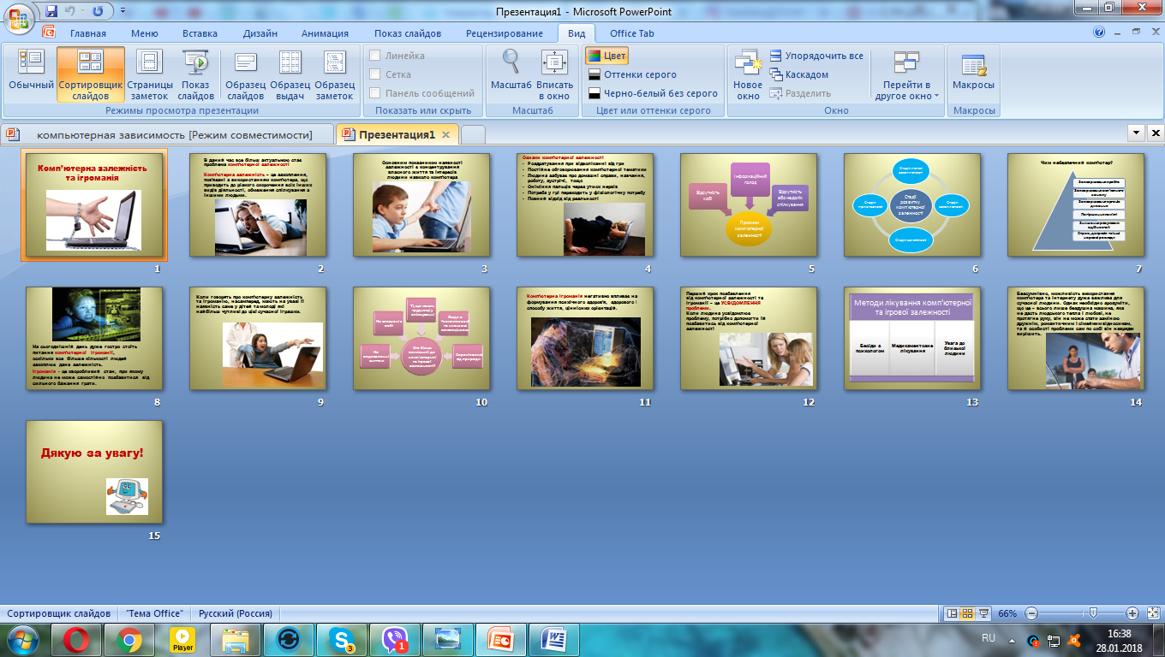Open Образец выдач master view
Image resolution: width=1165 pixels, height=657 pixels.
point(290,74)
